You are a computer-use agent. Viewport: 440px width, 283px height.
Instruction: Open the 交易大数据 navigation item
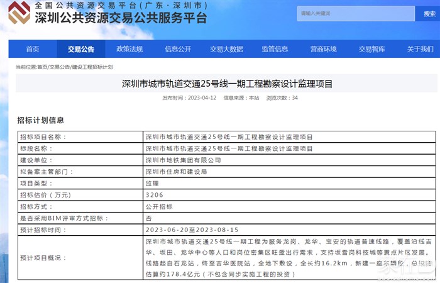[x=226, y=49]
